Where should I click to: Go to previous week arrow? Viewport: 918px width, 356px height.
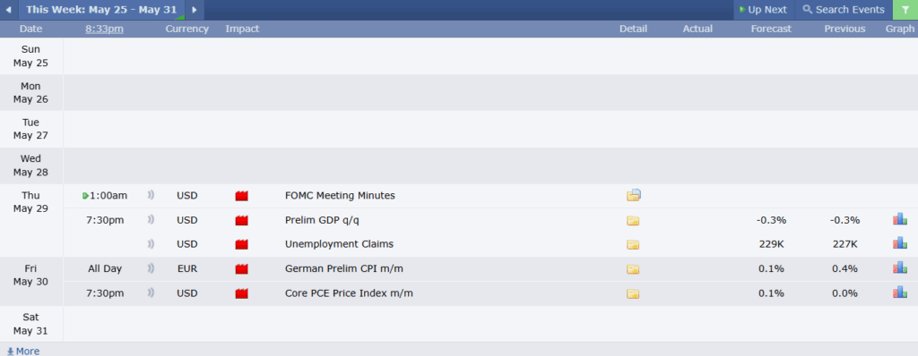(8, 10)
